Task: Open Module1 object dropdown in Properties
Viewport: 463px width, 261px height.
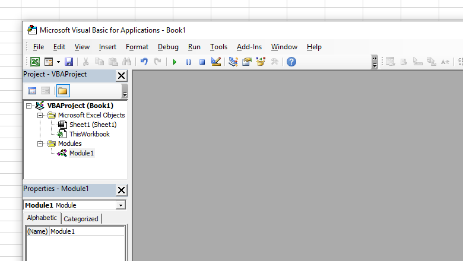Action: tap(120, 205)
